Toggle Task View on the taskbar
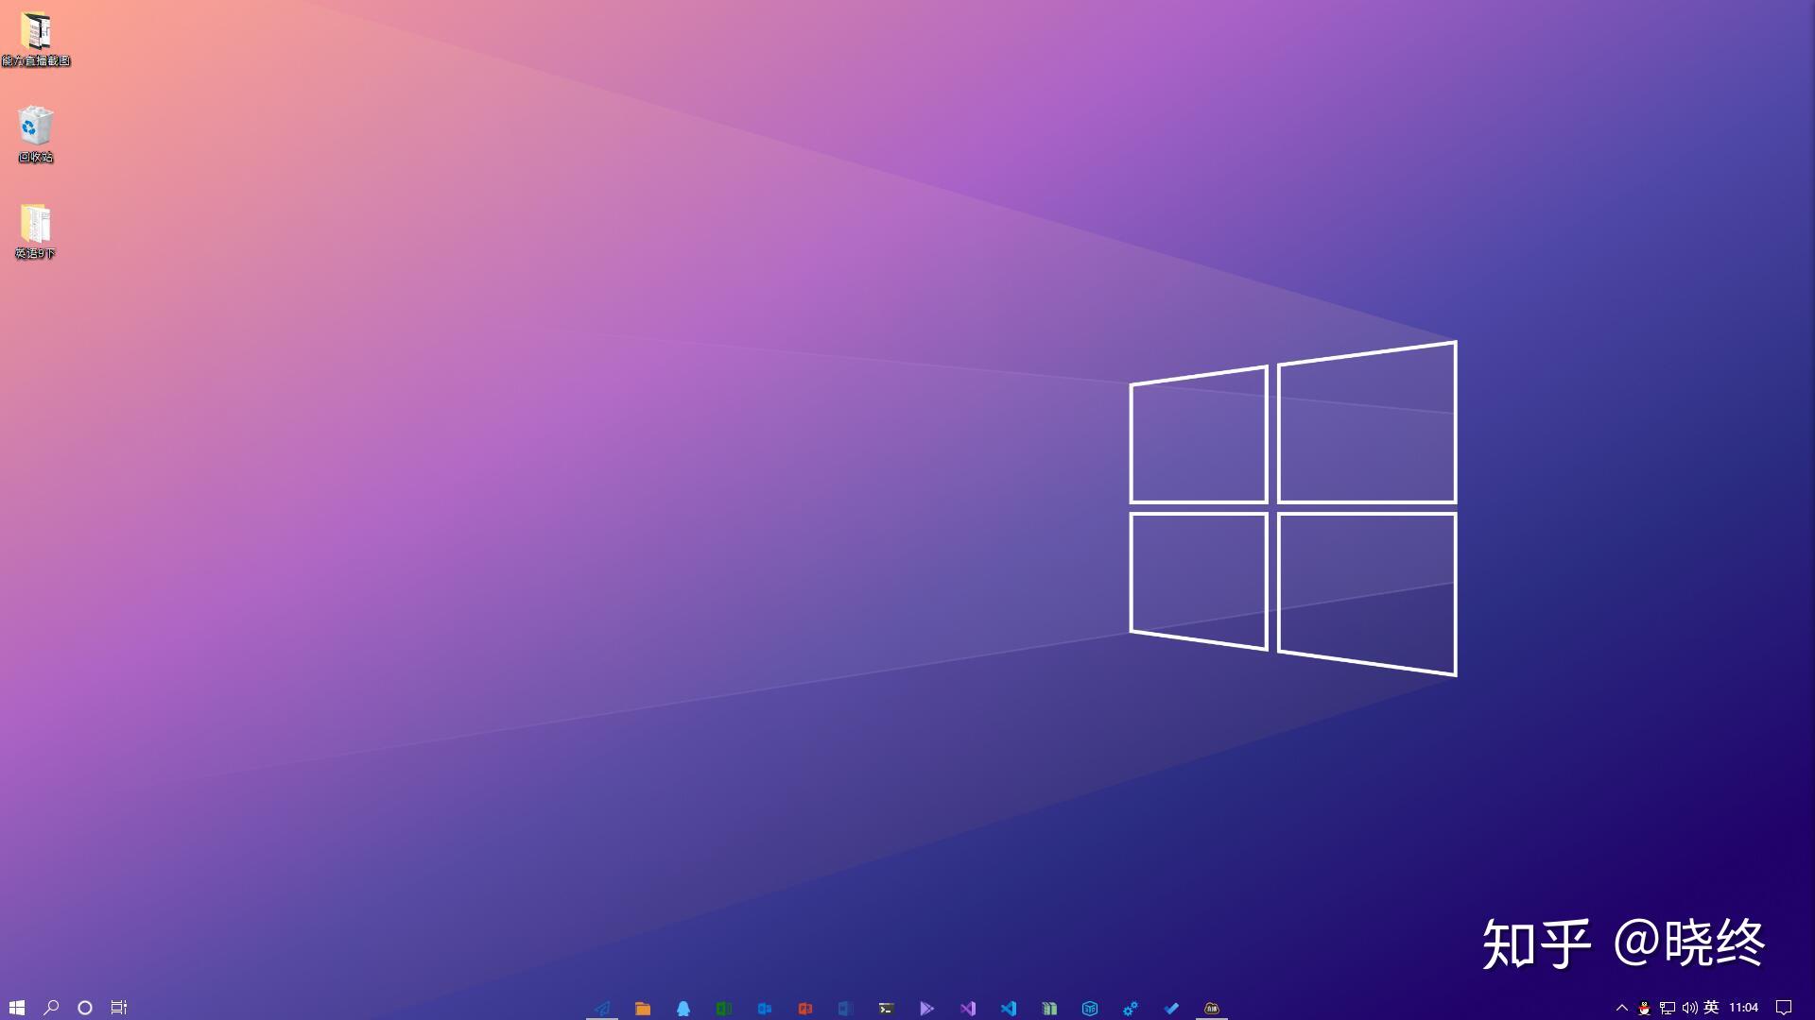The width and height of the screenshot is (1815, 1020). tap(118, 1007)
